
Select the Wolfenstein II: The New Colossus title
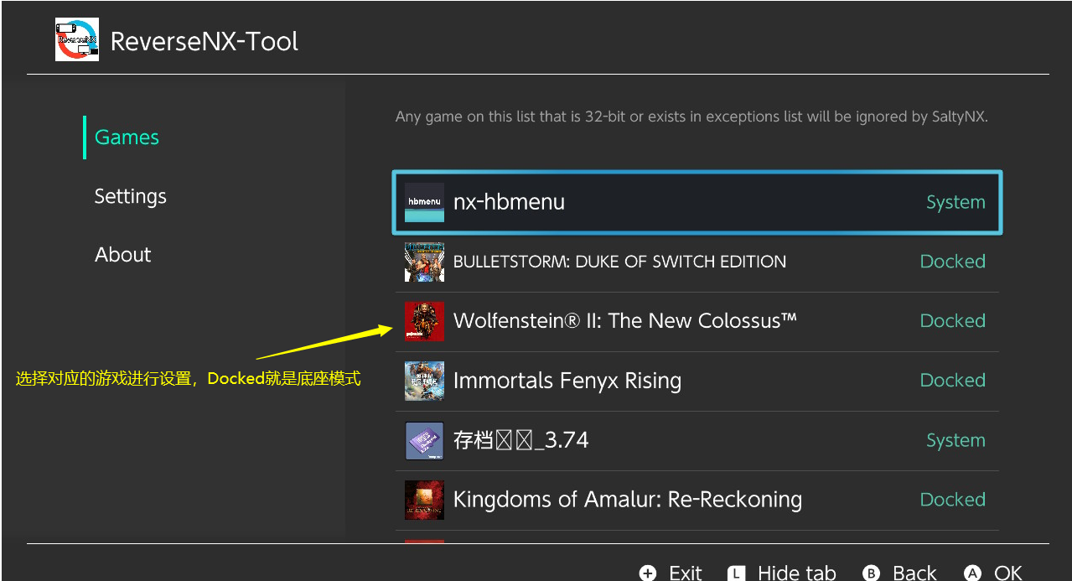point(624,321)
